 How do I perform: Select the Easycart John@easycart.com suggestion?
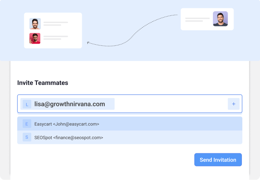tap(130, 124)
